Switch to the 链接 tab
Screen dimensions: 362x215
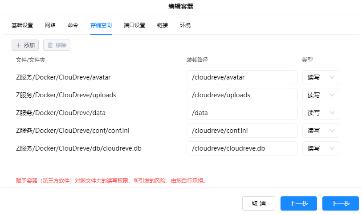click(163, 25)
